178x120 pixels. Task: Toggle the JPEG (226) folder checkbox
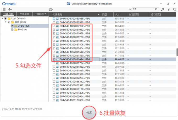(12, 26)
